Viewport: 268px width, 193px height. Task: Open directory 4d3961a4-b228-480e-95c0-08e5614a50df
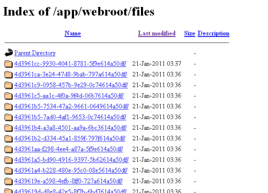(71, 170)
